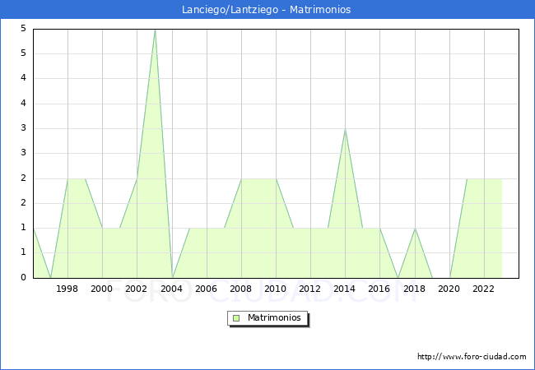
Task: Click the highest peak of the area chart at 2003
Action: (155, 30)
